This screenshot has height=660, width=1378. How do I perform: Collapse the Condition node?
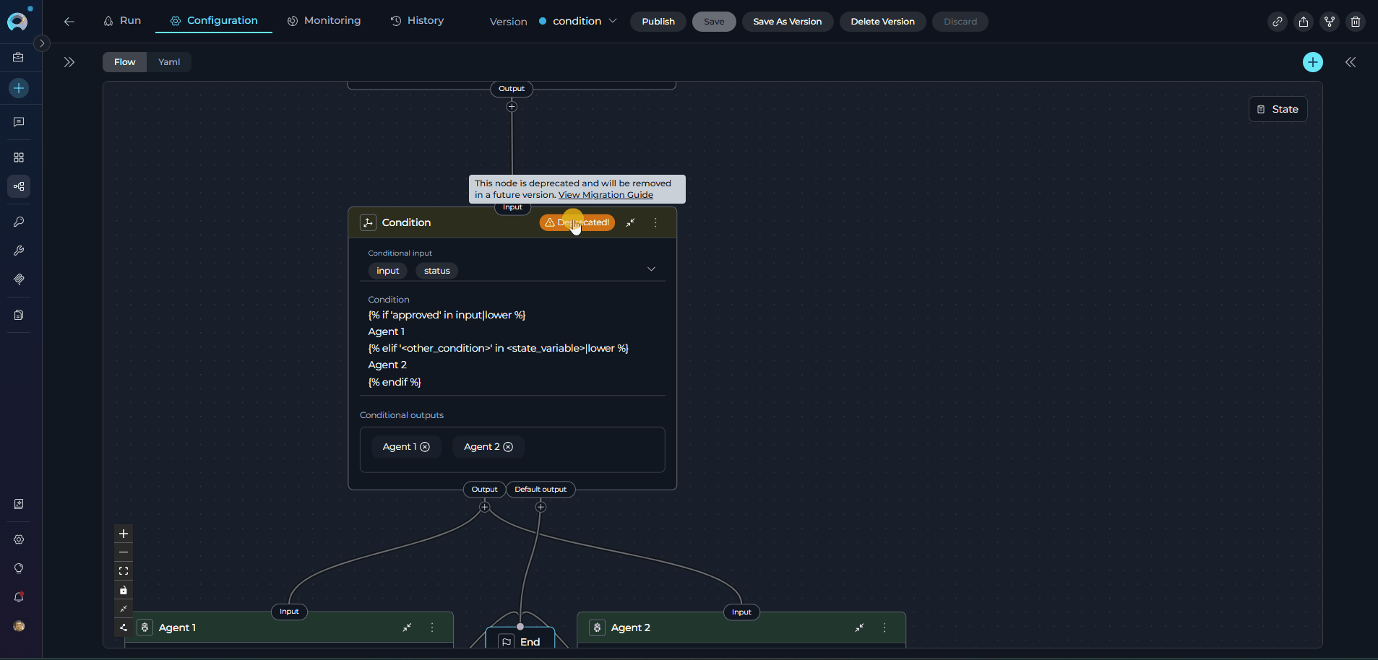pos(630,222)
